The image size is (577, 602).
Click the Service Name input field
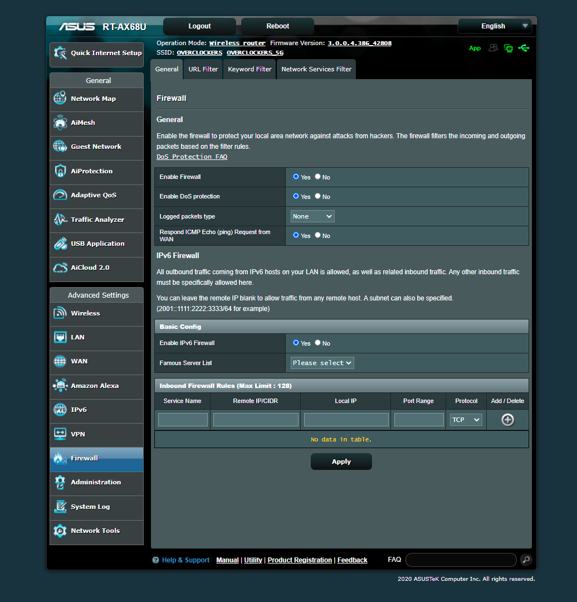[183, 420]
